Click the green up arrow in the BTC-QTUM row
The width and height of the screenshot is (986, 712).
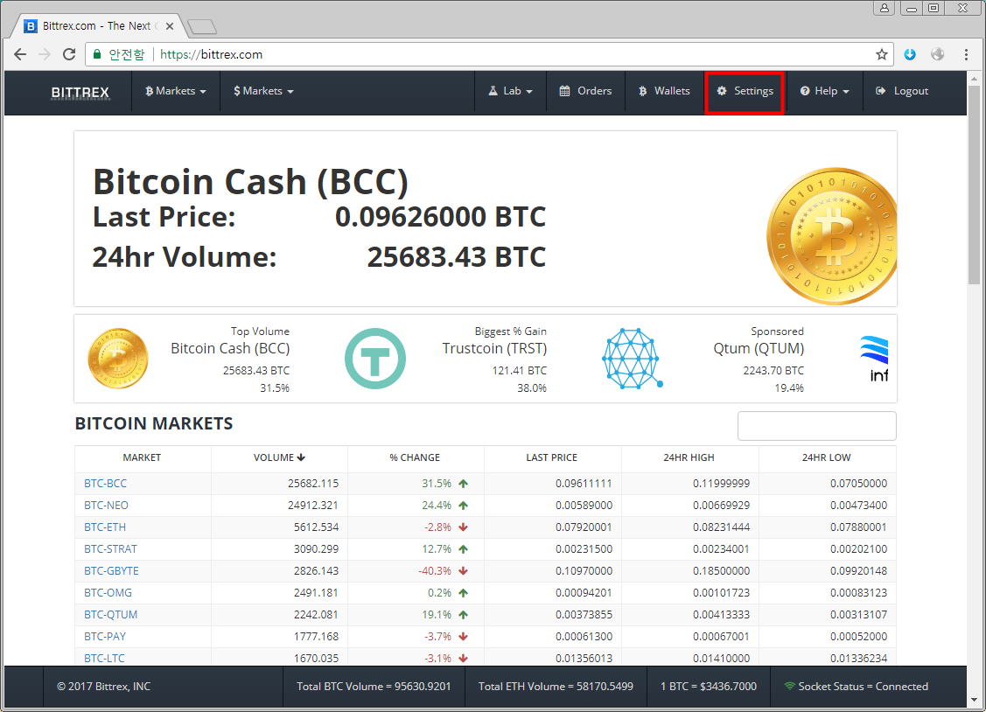point(464,615)
